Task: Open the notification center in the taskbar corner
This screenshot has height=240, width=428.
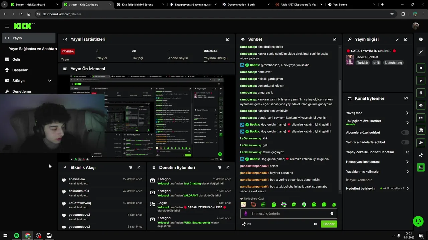Action: 421,236
